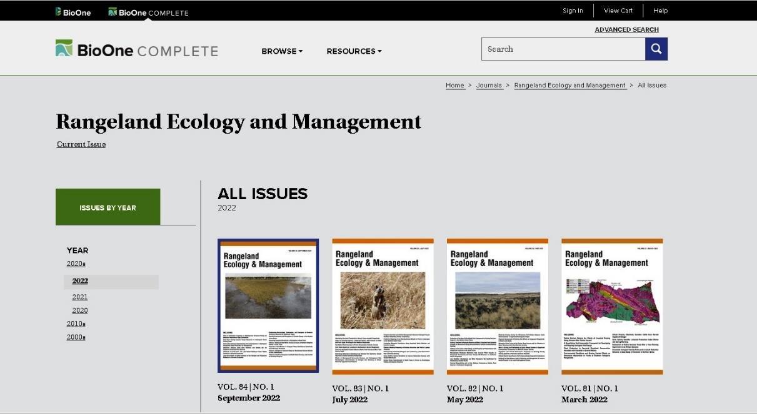The width and height of the screenshot is (757, 414).
Task: Open Rangeland Ecology and Management breadcrumb
Action: point(570,86)
